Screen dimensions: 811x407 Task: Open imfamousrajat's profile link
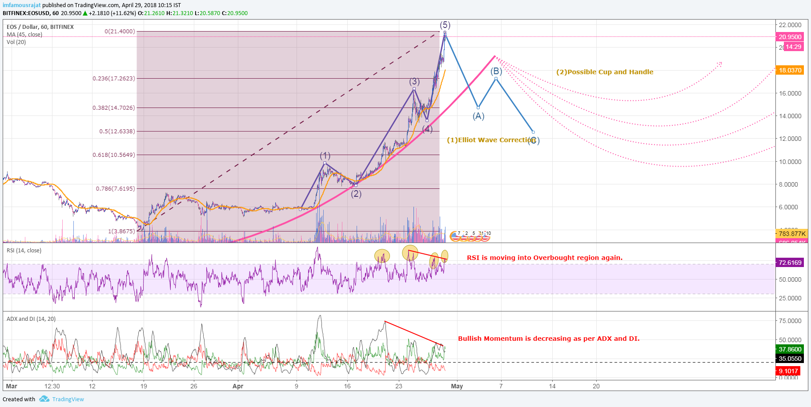tap(22, 5)
